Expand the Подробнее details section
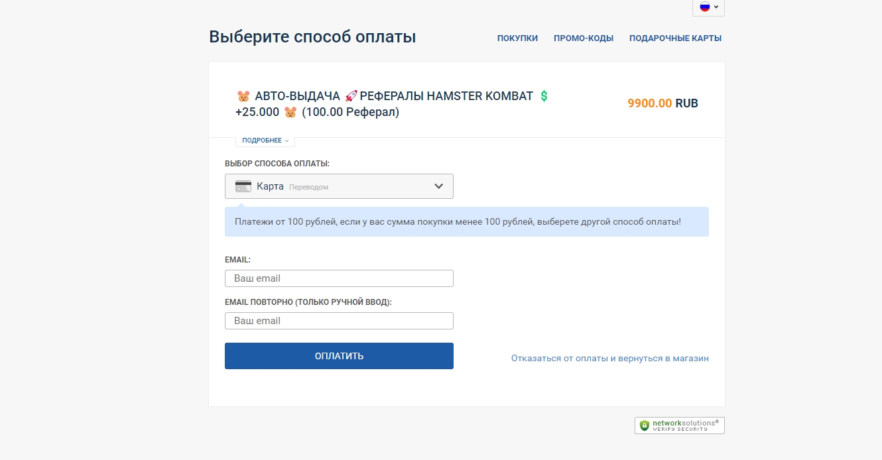 pos(265,141)
